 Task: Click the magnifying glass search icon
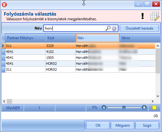coord(108,28)
